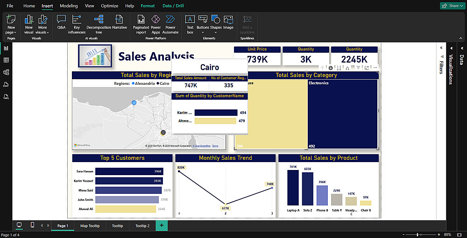The image size is (467, 238).
Task: Click the Focus mode icon on treemap
Action: pyautogui.click(x=367, y=68)
